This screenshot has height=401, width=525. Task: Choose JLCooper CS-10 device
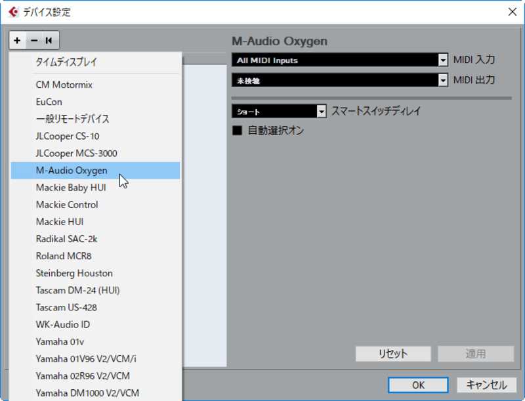95,137
